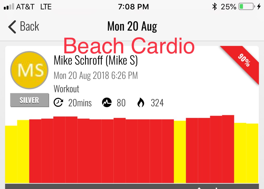
Task: Tap the battery level icon
Action: [246, 7]
